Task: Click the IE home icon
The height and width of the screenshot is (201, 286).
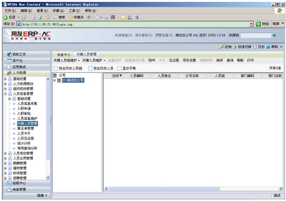Action: pos(47,18)
